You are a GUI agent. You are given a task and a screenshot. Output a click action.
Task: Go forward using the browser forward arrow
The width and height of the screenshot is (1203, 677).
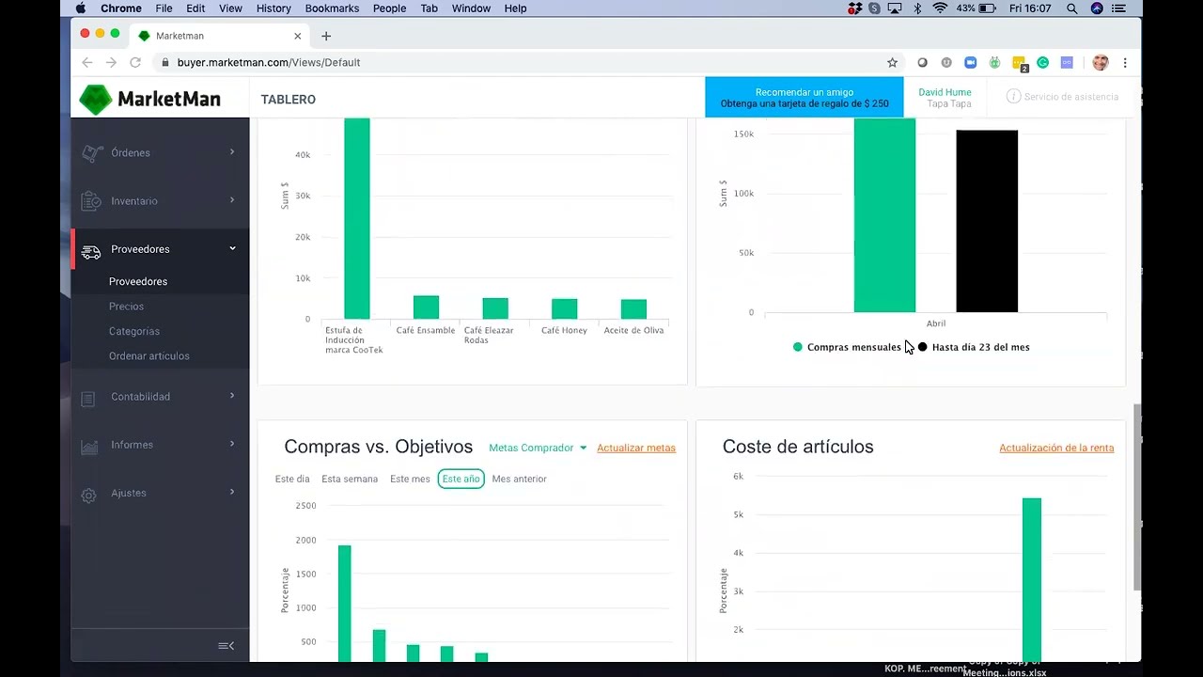tap(111, 62)
